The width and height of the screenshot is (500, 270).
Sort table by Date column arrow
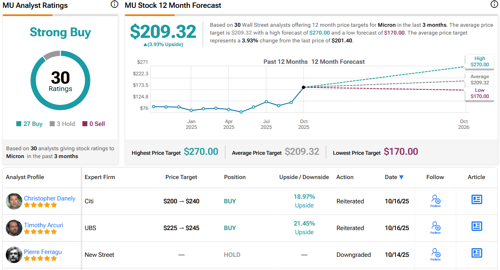click(401, 177)
